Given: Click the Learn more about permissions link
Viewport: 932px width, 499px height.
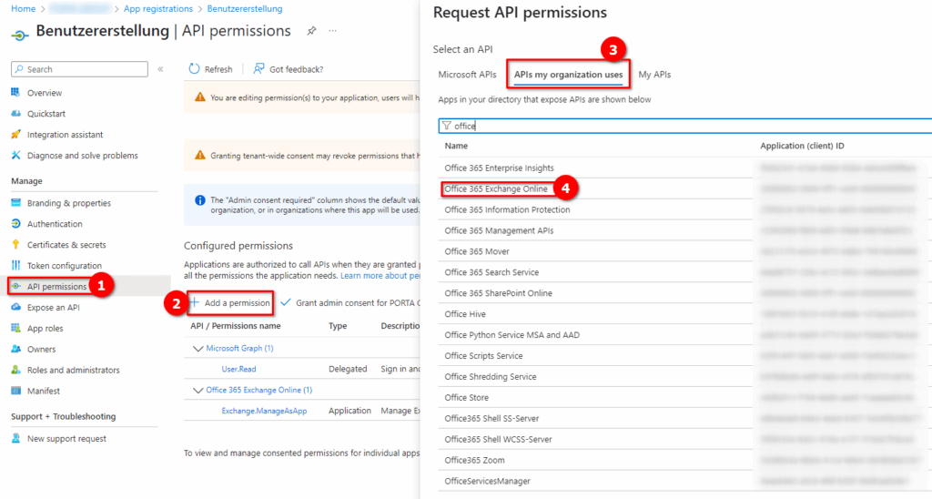Looking at the screenshot, I should [x=380, y=275].
